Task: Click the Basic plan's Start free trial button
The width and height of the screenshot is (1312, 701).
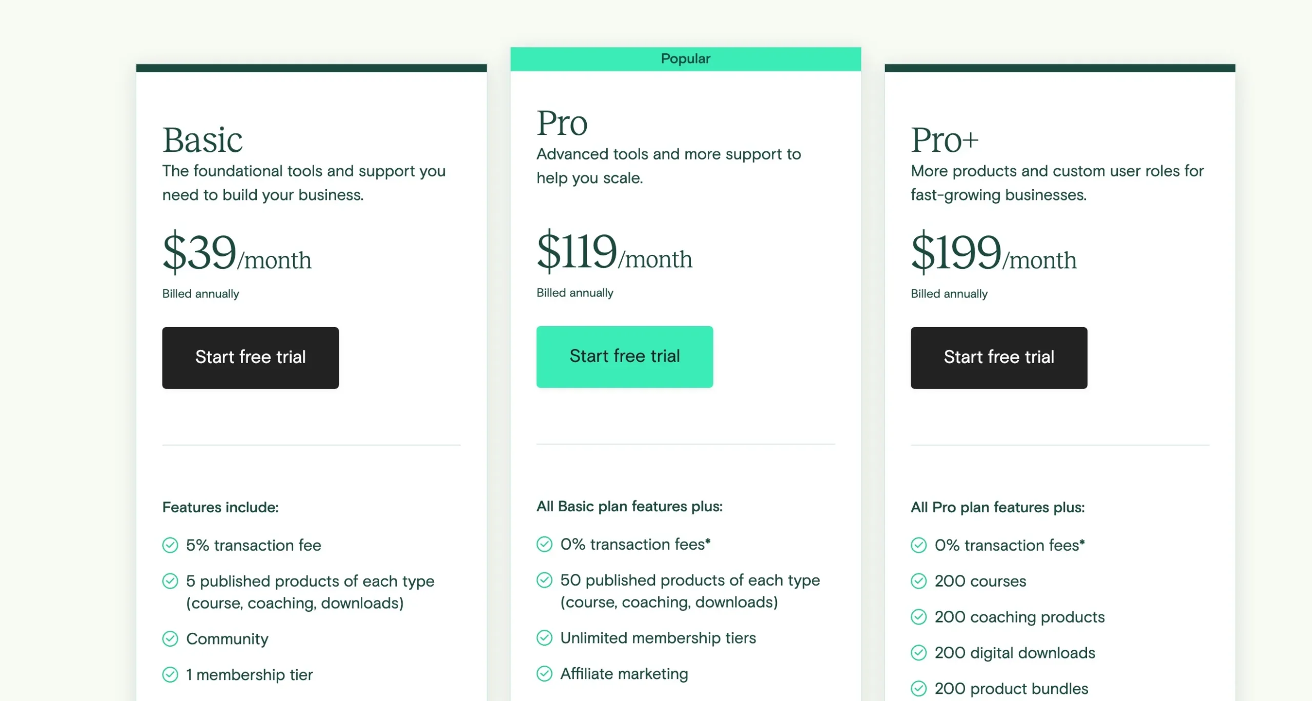Action: click(x=250, y=357)
